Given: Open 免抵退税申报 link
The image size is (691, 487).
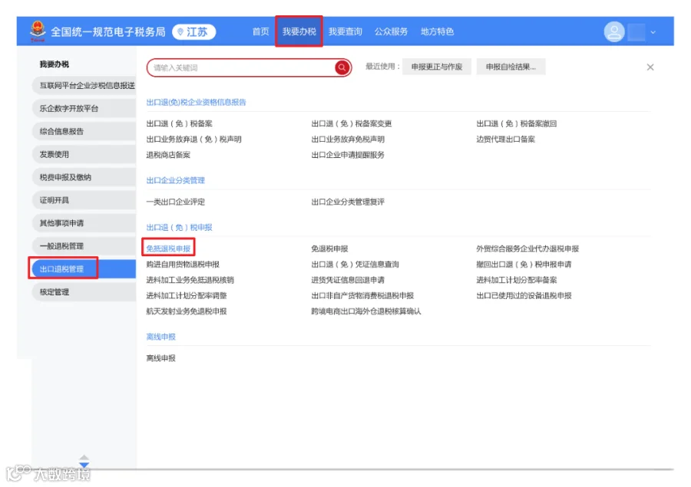Looking at the screenshot, I should [x=168, y=248].
